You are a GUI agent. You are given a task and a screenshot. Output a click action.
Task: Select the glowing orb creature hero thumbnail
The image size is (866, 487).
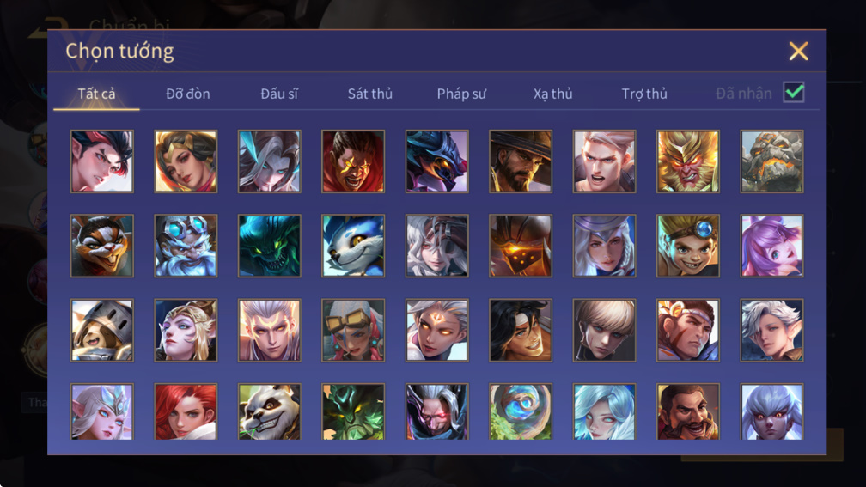(521, 411)
